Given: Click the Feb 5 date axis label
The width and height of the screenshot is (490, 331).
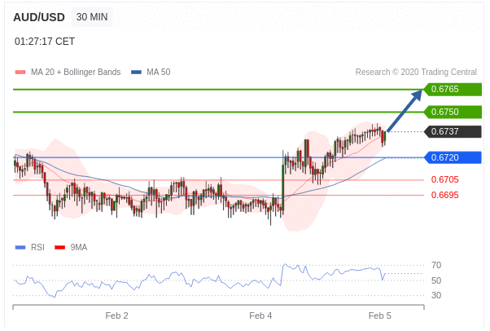Looking at the screenshot, I should coord(379,316).
